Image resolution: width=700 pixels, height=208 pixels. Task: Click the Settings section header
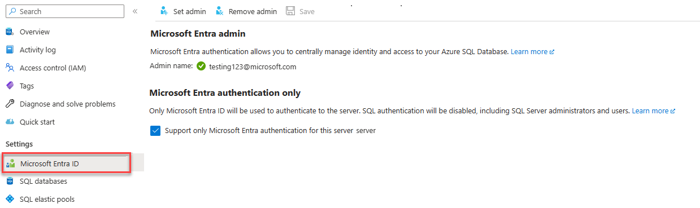tap(19, 144)
